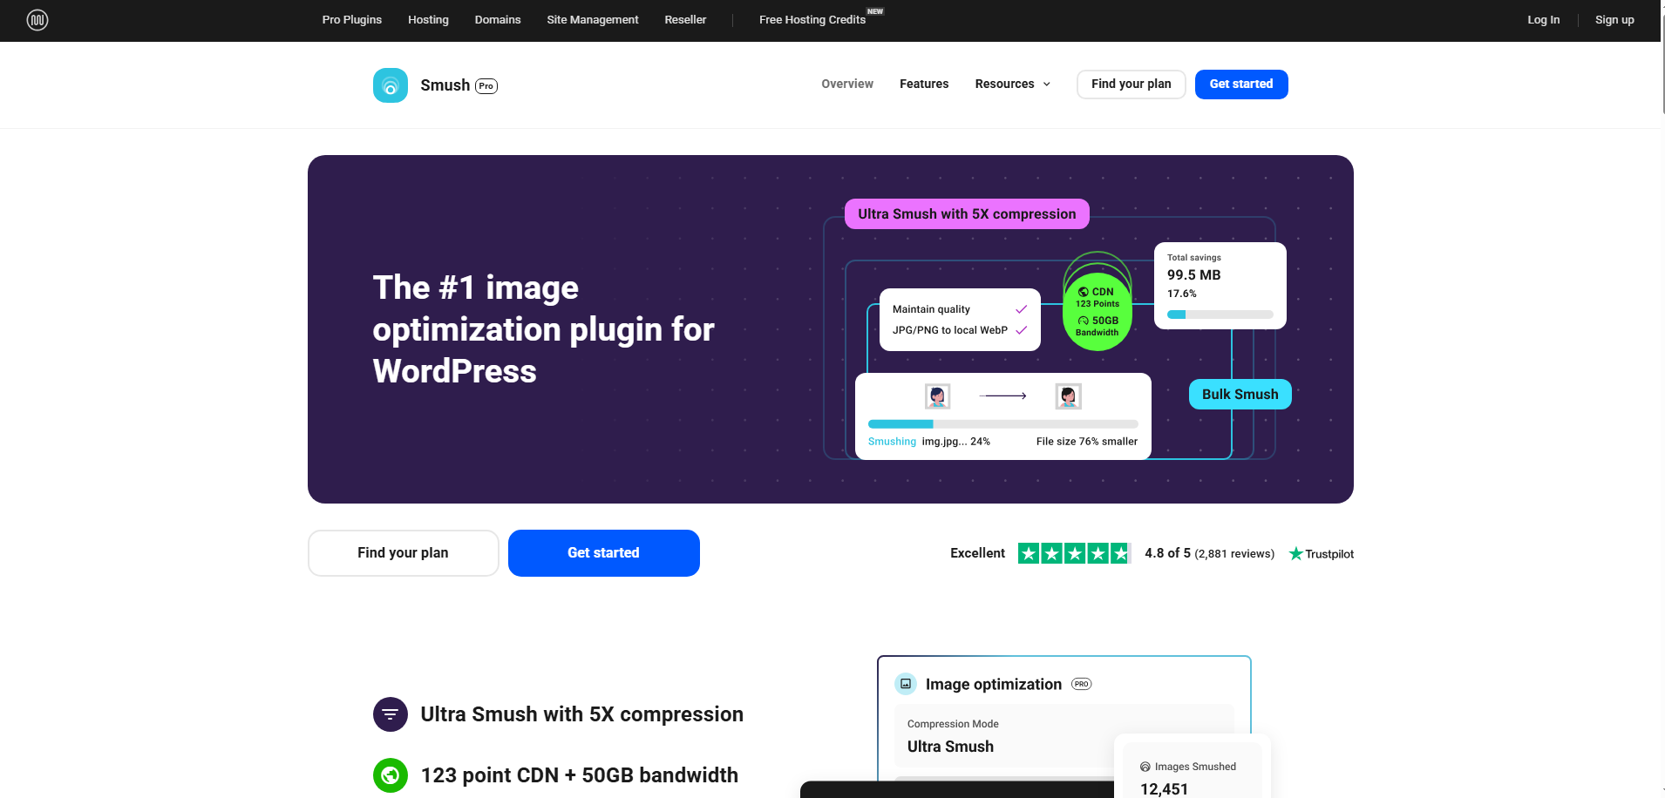
Task: Click large Get started button below hero
Action: [x=604, y=553]
